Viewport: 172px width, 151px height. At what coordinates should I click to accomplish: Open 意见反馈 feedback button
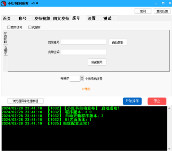[162, 11]
